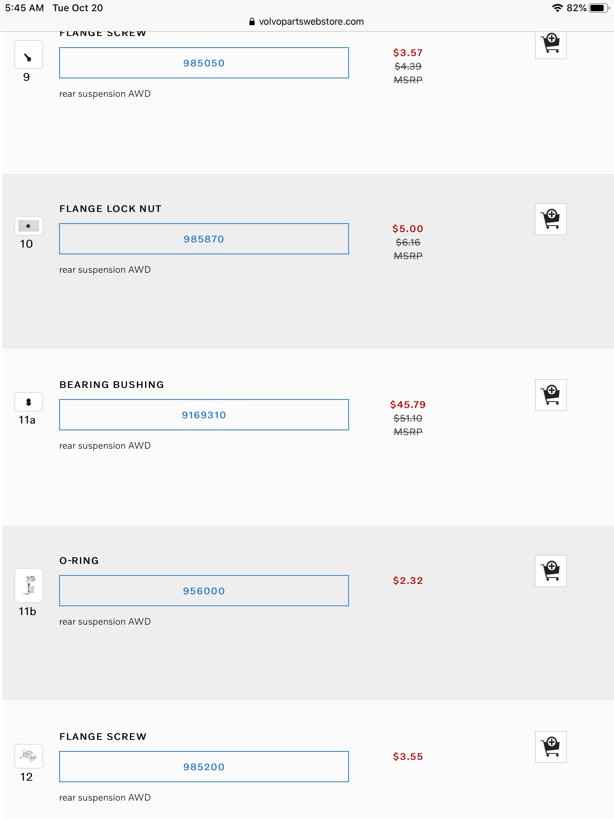View thumbnail image for item 10
The image size is (614, 819).
click(28, 226)
